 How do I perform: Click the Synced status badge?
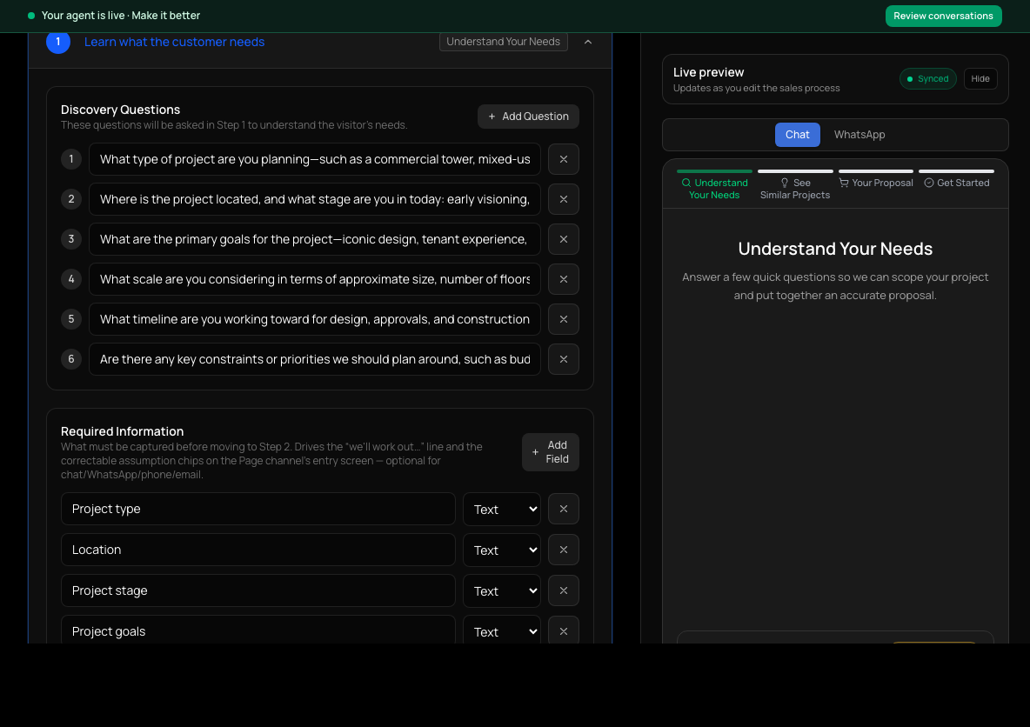click(x=927, y=79)
